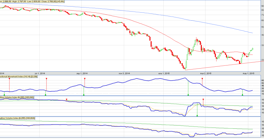Click rightmost red down-arrow in Positive Volume Index panel
The width and height of the screenshot is (264, 139).
click(203, 100)
